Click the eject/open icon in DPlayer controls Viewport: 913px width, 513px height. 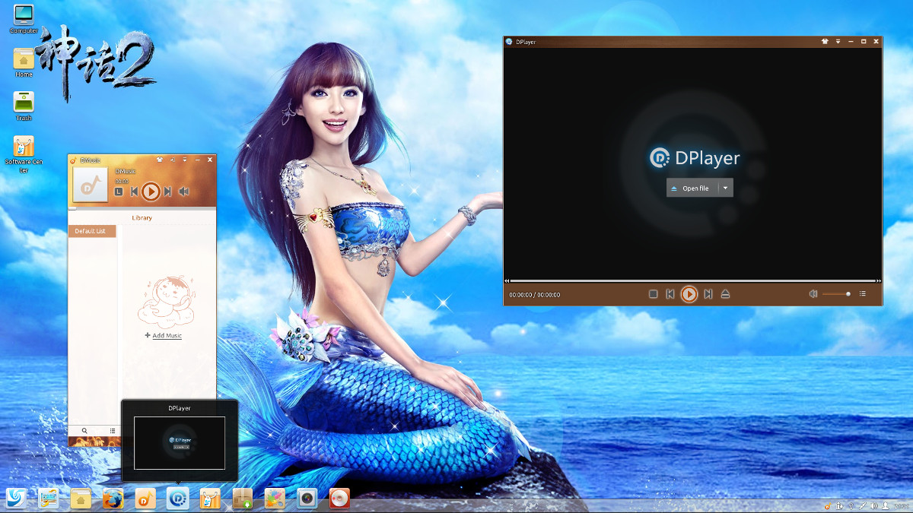coord(725,294)
